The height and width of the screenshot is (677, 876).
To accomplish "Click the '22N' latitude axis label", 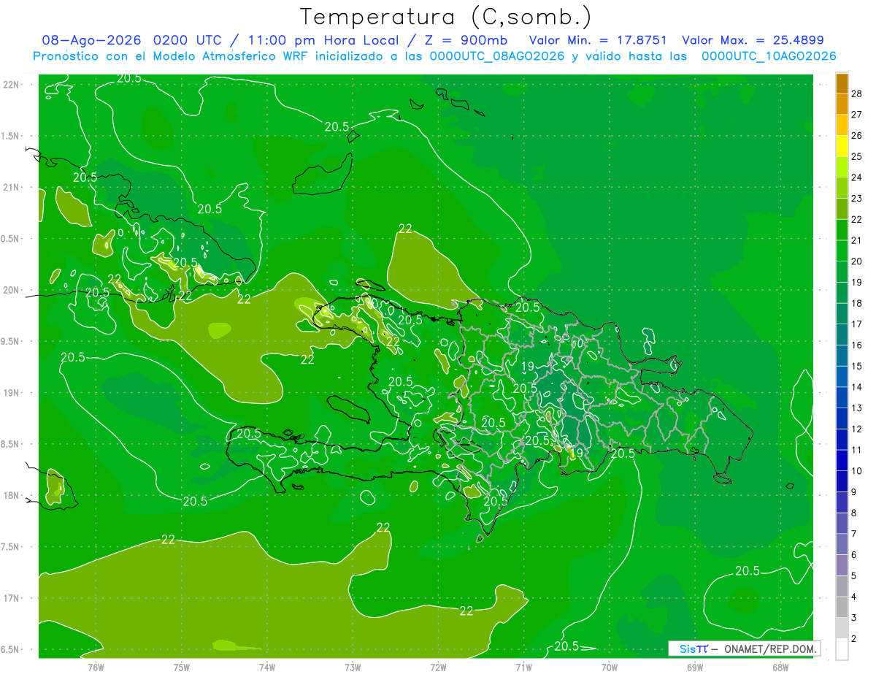I will click(11, 84).
